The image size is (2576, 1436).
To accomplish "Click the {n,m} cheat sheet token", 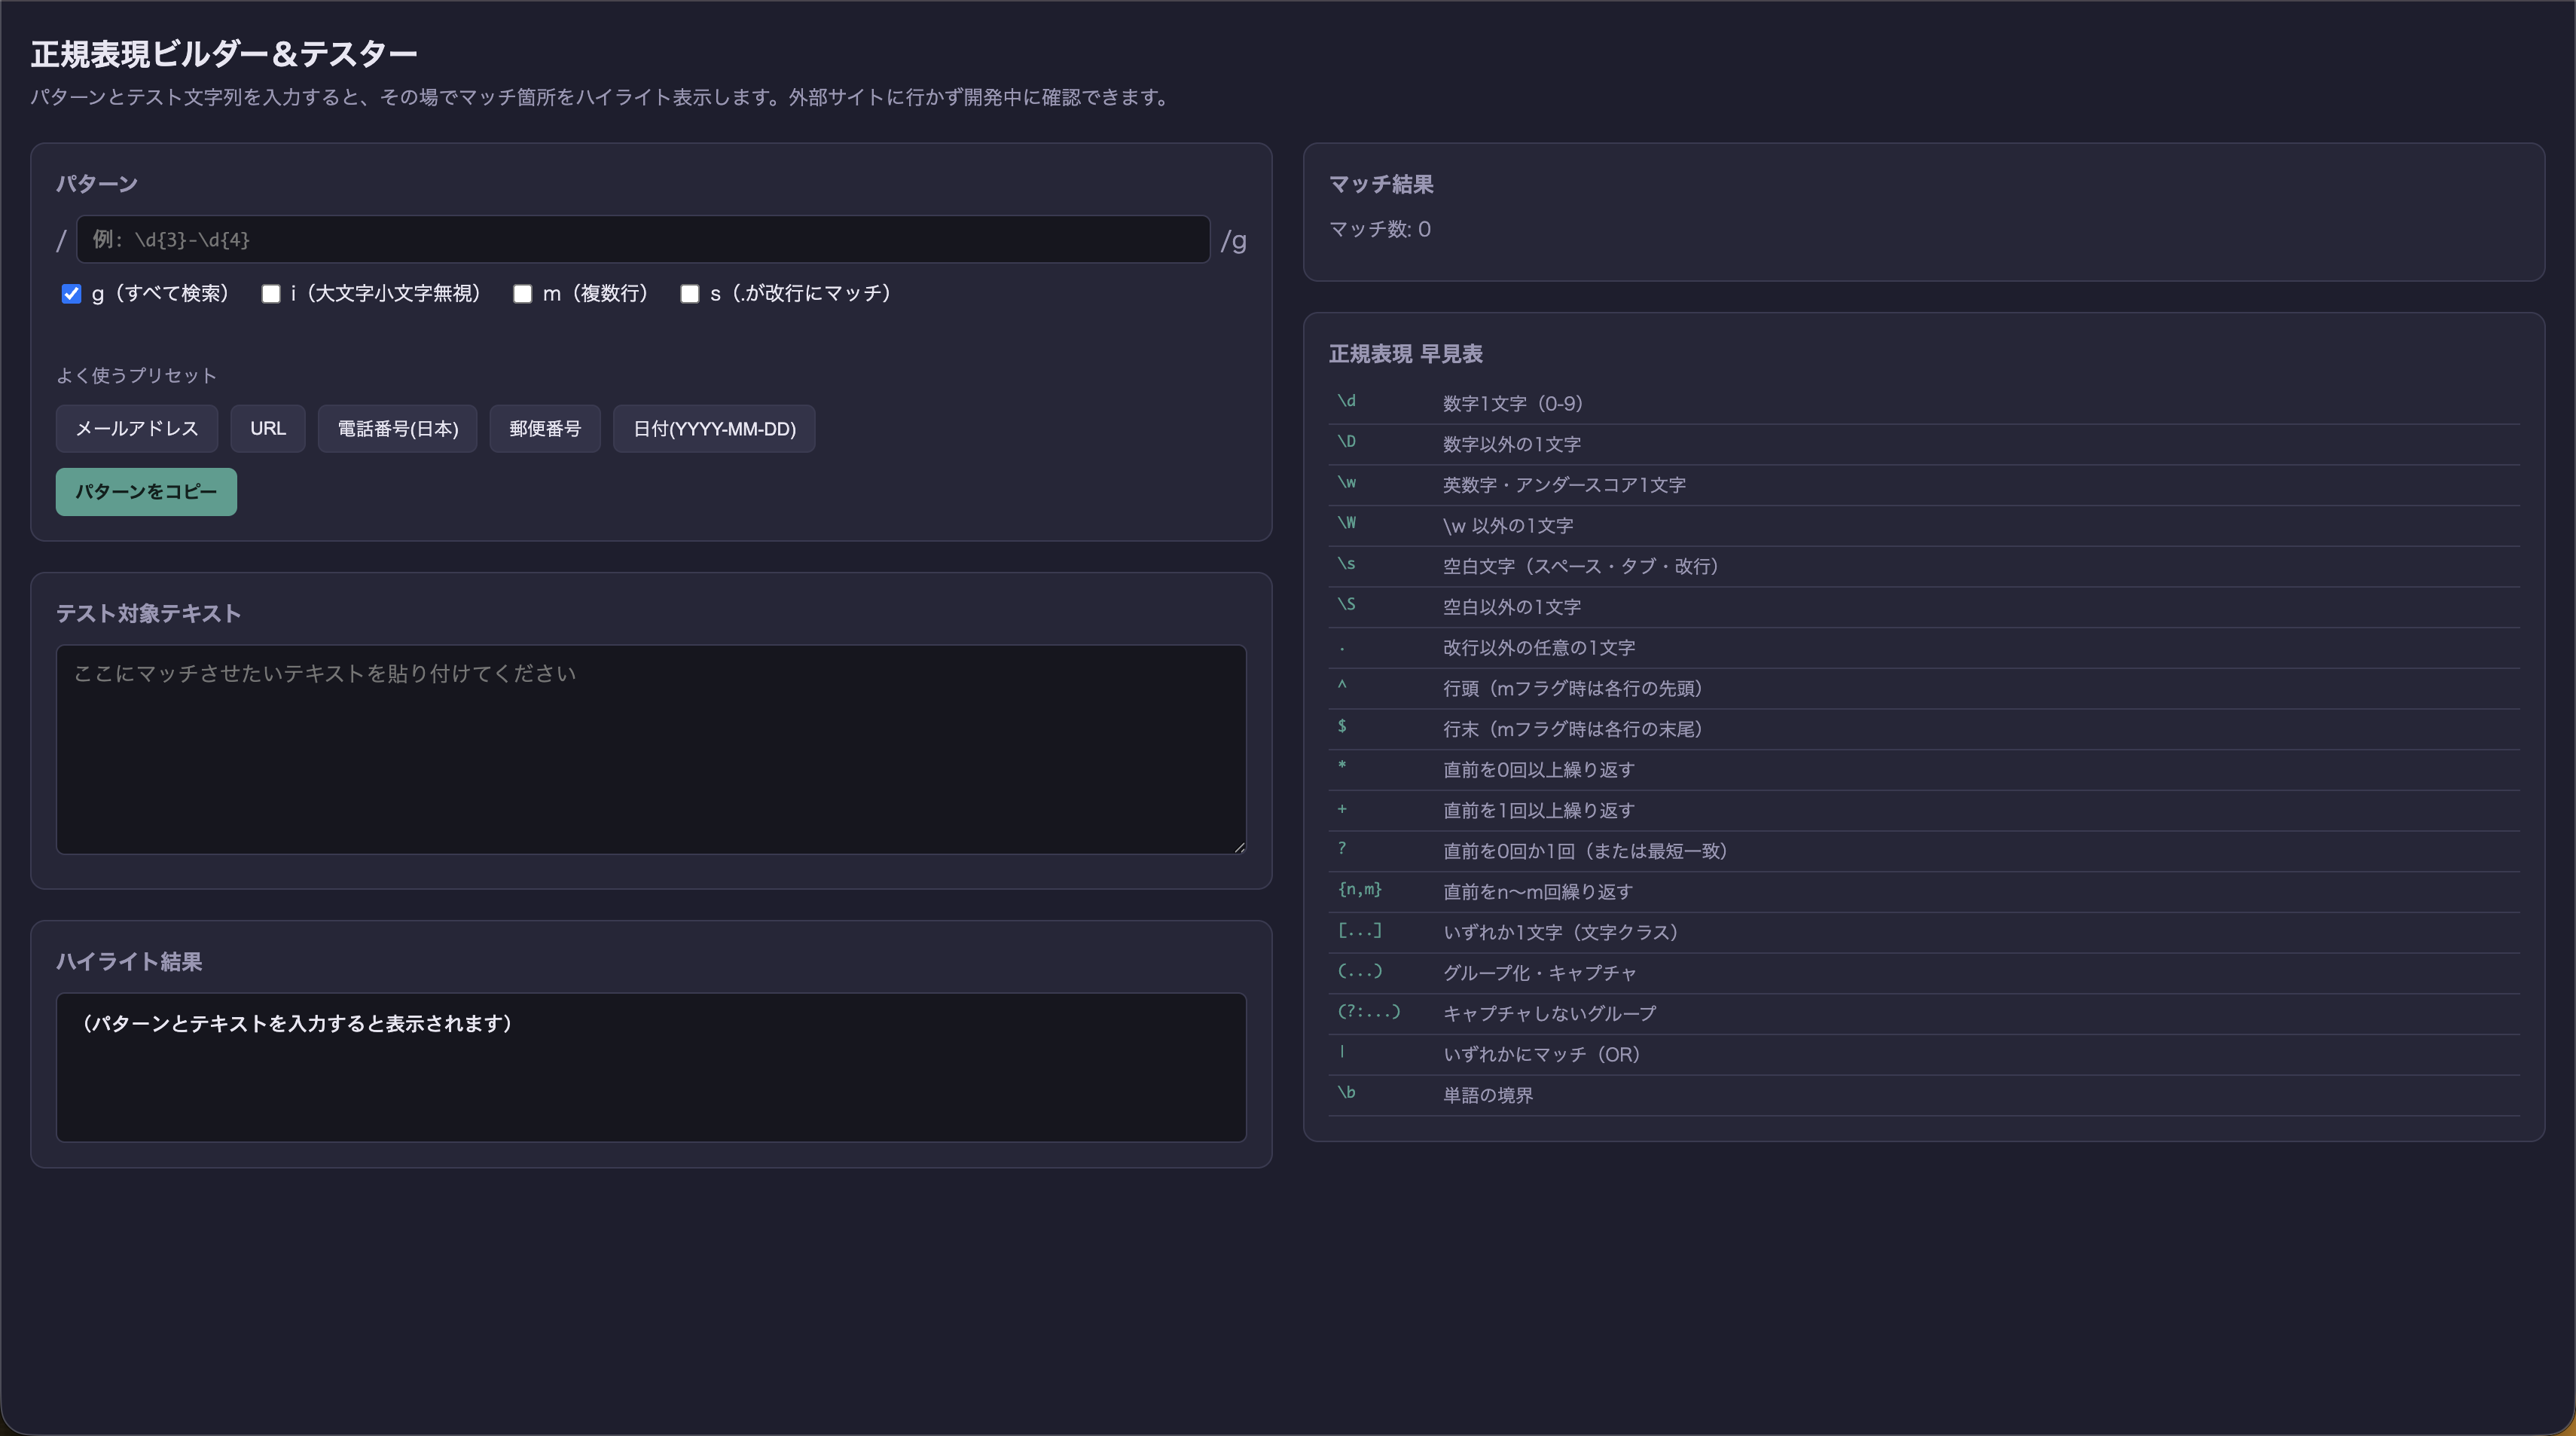I will pos(1360,889).
